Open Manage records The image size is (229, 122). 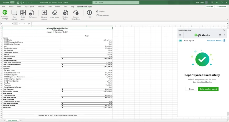44,15
